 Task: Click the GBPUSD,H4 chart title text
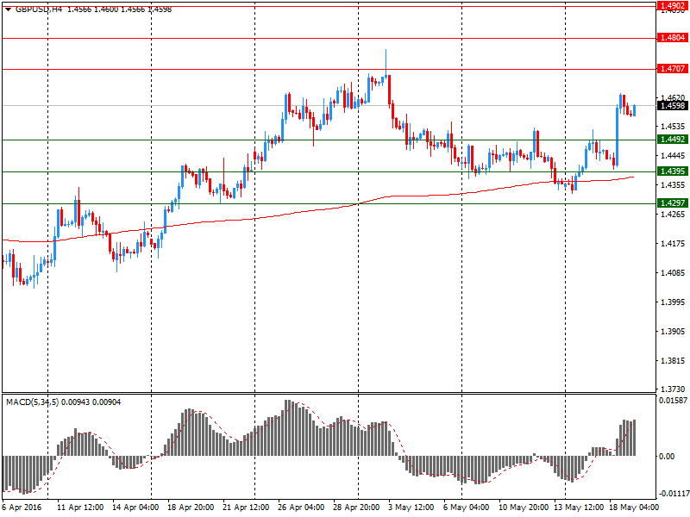click(x=39, y=9)
